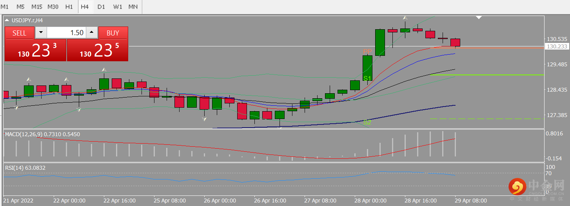570x206 pixels.
Task: Click the 26 Apr 16:00 time label
Action: [270, 201]
